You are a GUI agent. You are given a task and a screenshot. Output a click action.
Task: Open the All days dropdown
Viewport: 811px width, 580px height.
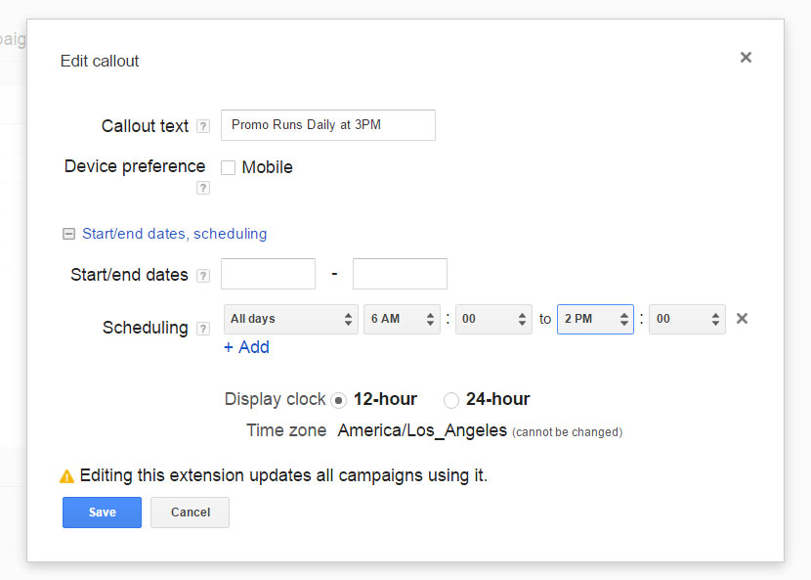point(290,319)
